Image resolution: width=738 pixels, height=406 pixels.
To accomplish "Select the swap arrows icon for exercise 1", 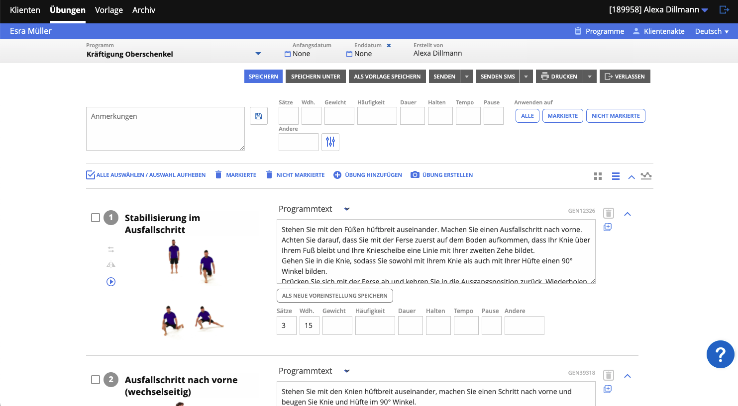I will pyautogui.click(x=110, y=249).
